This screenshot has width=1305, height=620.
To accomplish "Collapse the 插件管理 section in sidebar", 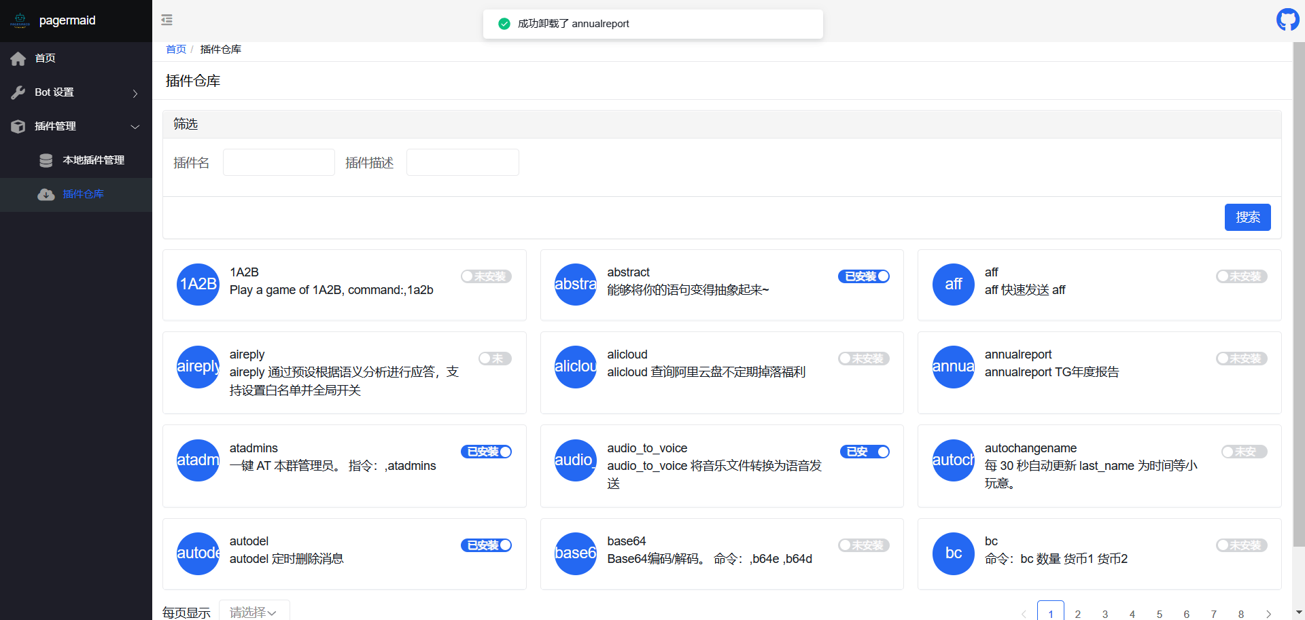I will tap(135, 127).
